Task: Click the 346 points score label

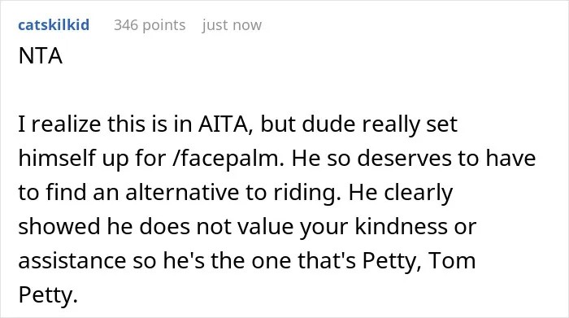Action: pos(150,25)
